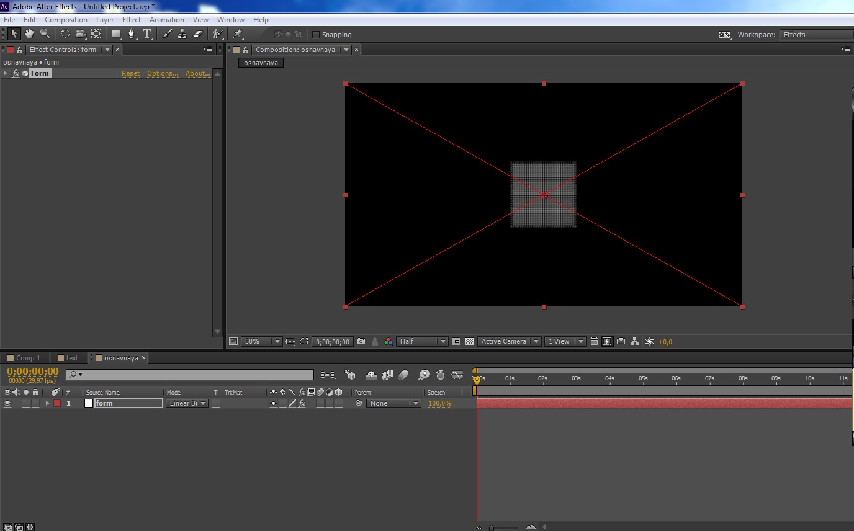Expand the Form effect properties triangle
The image size is (854, 531).
[6, 73]
